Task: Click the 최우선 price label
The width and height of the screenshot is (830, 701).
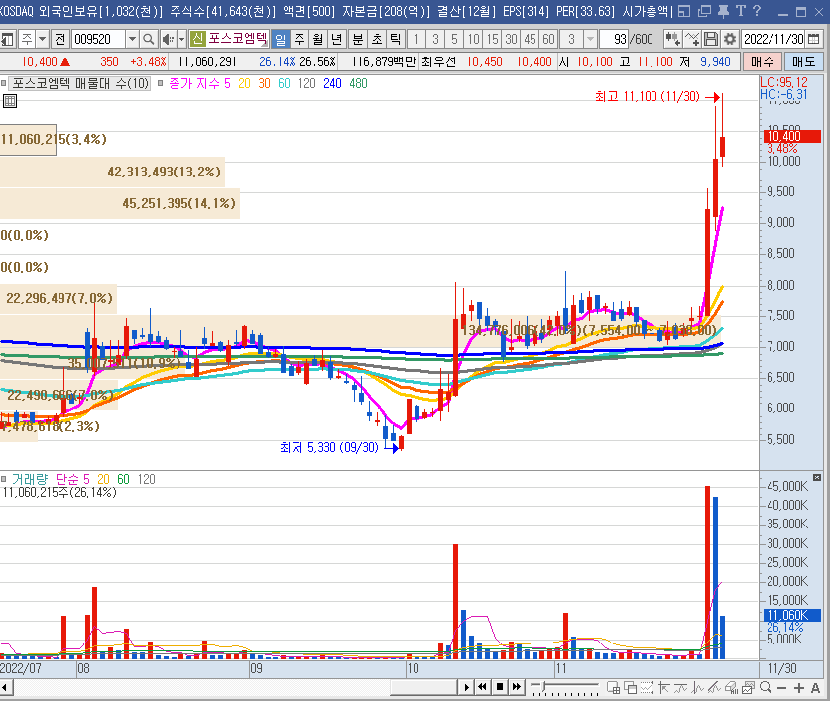Action: pyautogui.click(x=438, y=61)
